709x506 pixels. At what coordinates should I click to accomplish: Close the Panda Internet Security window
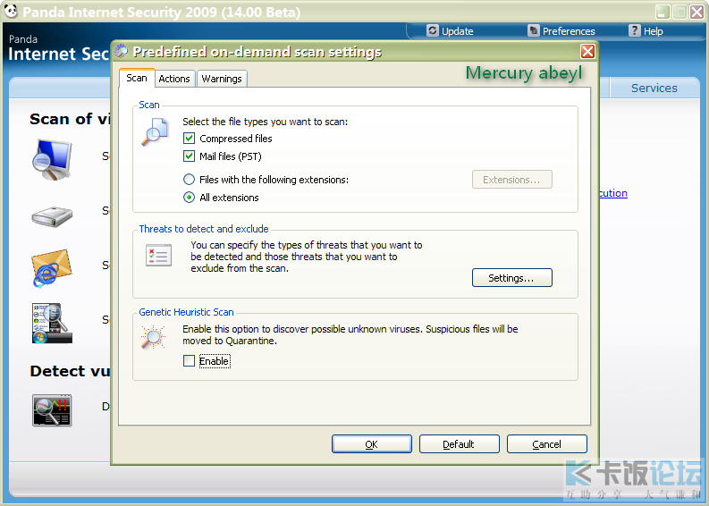(x=696, y=12)
